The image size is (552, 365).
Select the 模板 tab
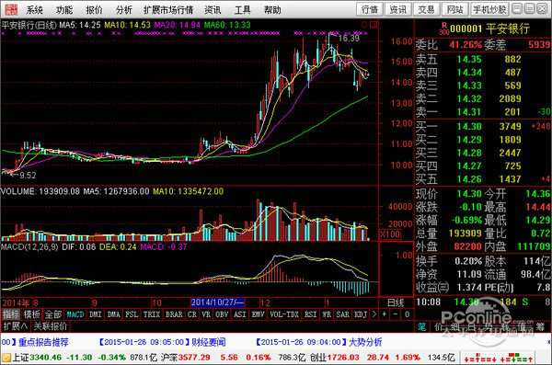pyautogui.click(x=31, y=314)
